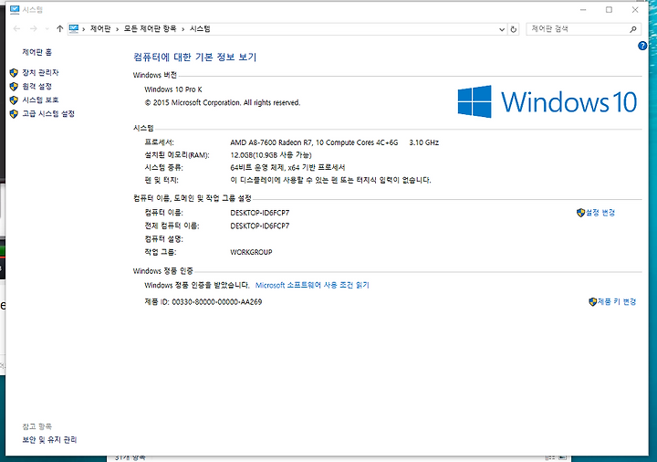Go to Control Panel Home (제어판 홈)
The width and height of the screenshot is (657, 462).
tap(36, 52)
